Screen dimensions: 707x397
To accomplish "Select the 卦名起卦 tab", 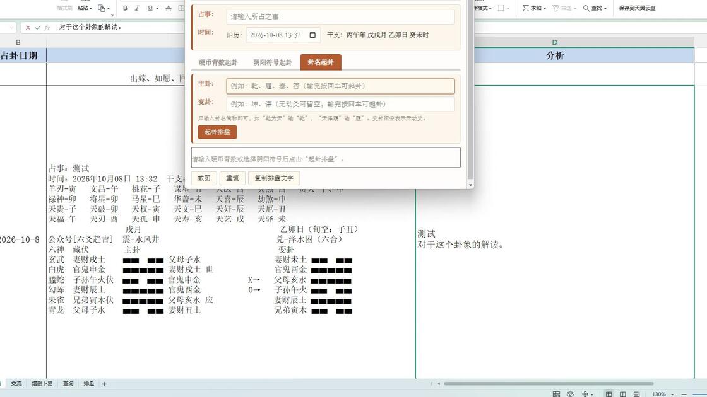I will pyautogui.click(x=321, y=62).
